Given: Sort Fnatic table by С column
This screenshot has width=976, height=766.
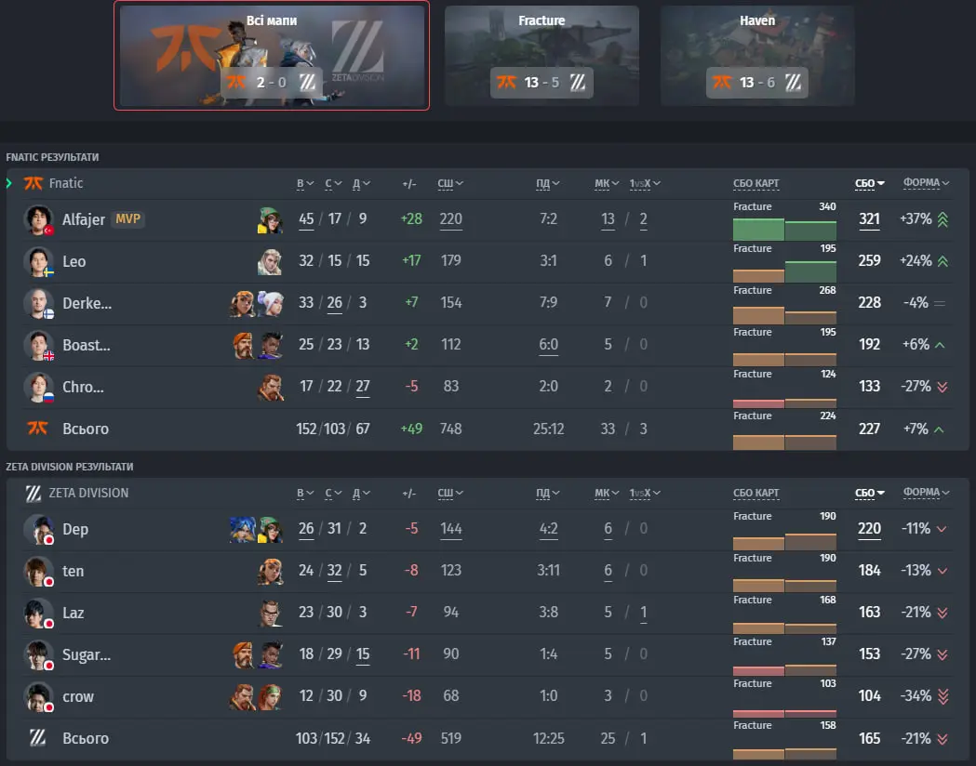Looking at the screenshot, I should [333, 183].
